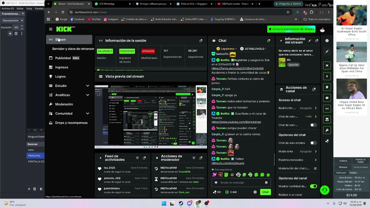The height and width of the screenshot is (208, 370).
Task: Click the stream preview thumbnail
Action: click(151, 117)
